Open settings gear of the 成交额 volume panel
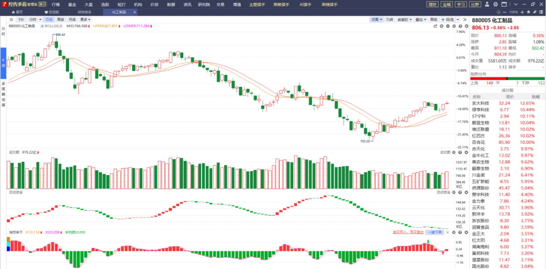The height and width of the screenshot is (269, 546). (454, 152)
